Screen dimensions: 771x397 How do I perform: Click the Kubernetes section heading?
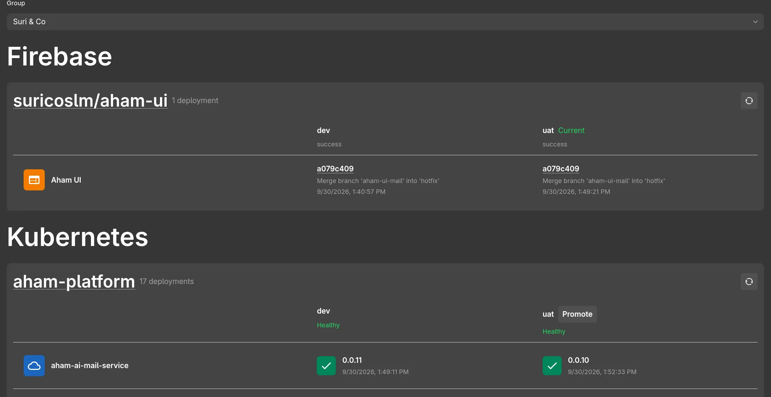[78, 237]
